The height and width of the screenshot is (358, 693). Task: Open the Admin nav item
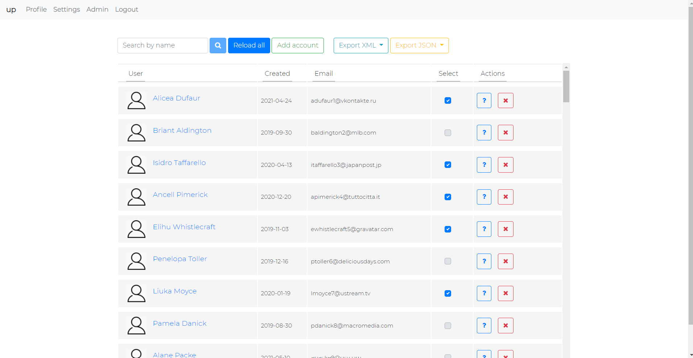(x=97, y=9)
